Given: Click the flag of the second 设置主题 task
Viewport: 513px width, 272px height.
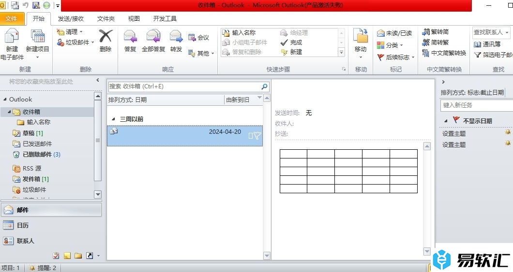Looking at the screenshot, I should (508, 143).
